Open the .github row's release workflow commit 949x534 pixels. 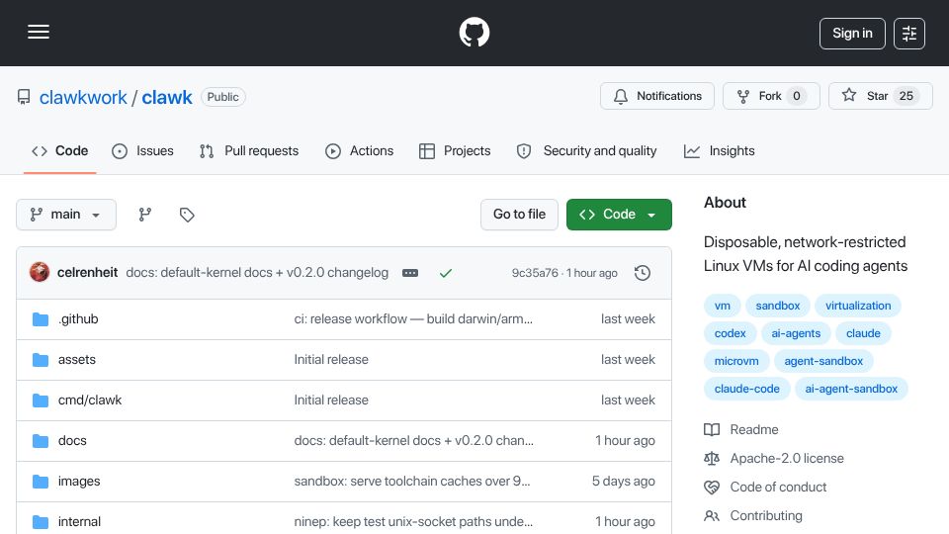(413, 319)
